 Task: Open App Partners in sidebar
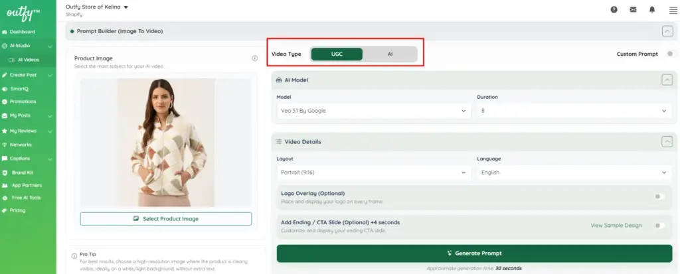click(28, 186)
